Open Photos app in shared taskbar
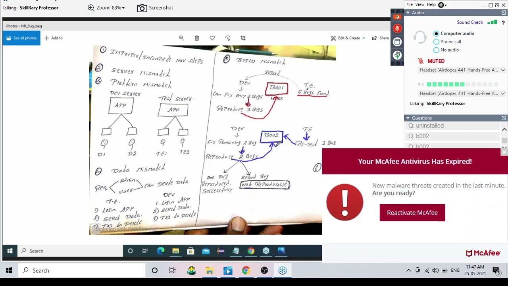 tap(281, 251)
